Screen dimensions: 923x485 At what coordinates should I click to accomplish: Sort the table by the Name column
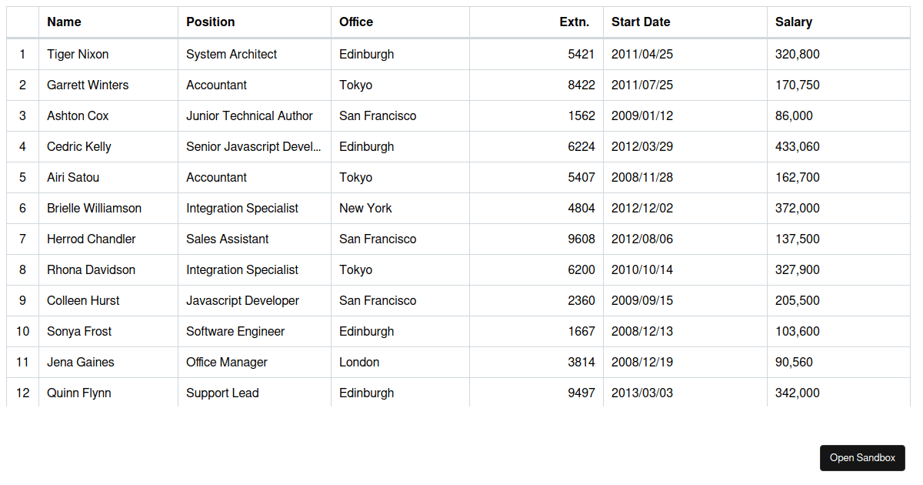[x=64, y=22]
